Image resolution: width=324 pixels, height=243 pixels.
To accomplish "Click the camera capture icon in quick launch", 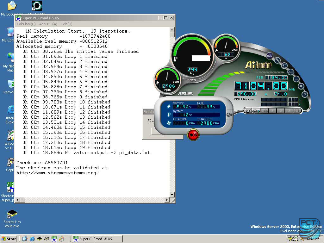I will (47, 239).
